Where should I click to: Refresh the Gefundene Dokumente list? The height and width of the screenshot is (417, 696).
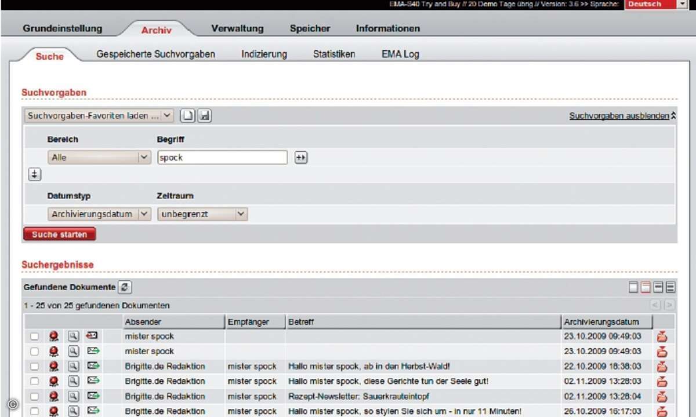[x=125, y=287]
